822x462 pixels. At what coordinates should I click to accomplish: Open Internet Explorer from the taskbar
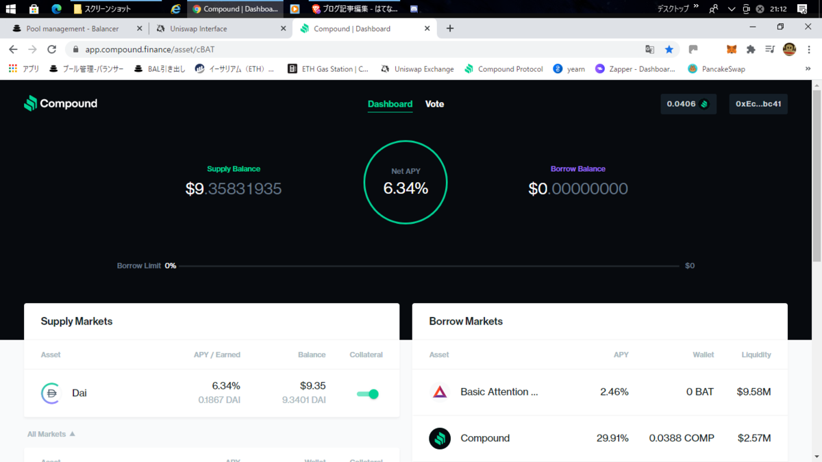click(176, 9)
